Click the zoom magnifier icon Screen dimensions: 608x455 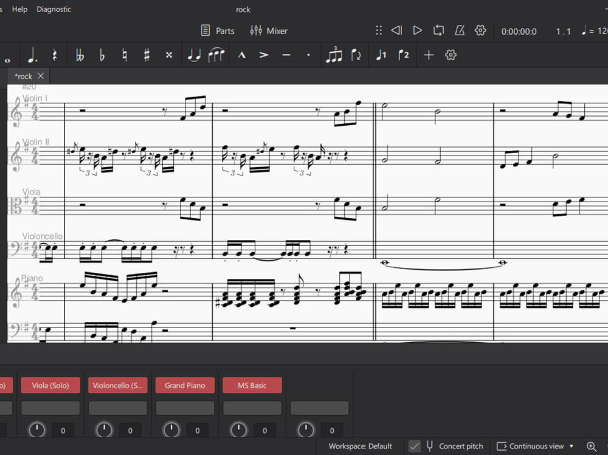(x=592, y=446)
